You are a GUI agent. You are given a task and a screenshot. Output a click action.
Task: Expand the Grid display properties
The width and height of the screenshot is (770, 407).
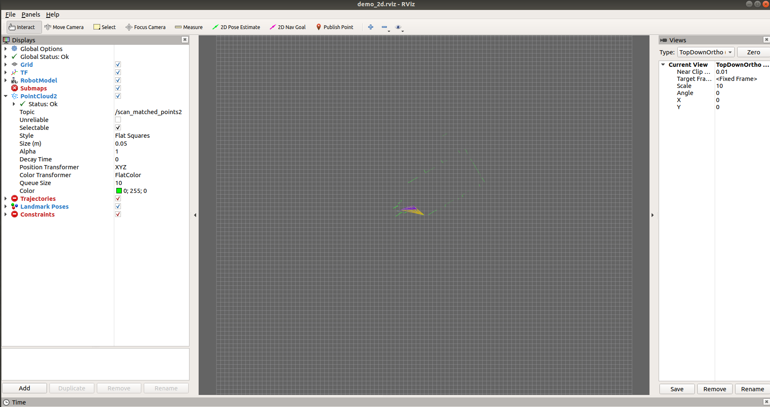pyautogui.click(x=6, y=64)
